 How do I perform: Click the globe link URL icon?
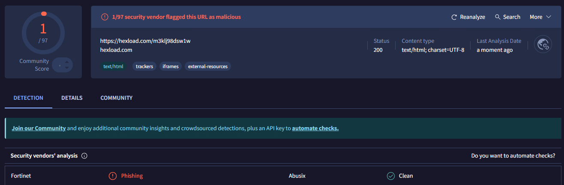[543, 44]
